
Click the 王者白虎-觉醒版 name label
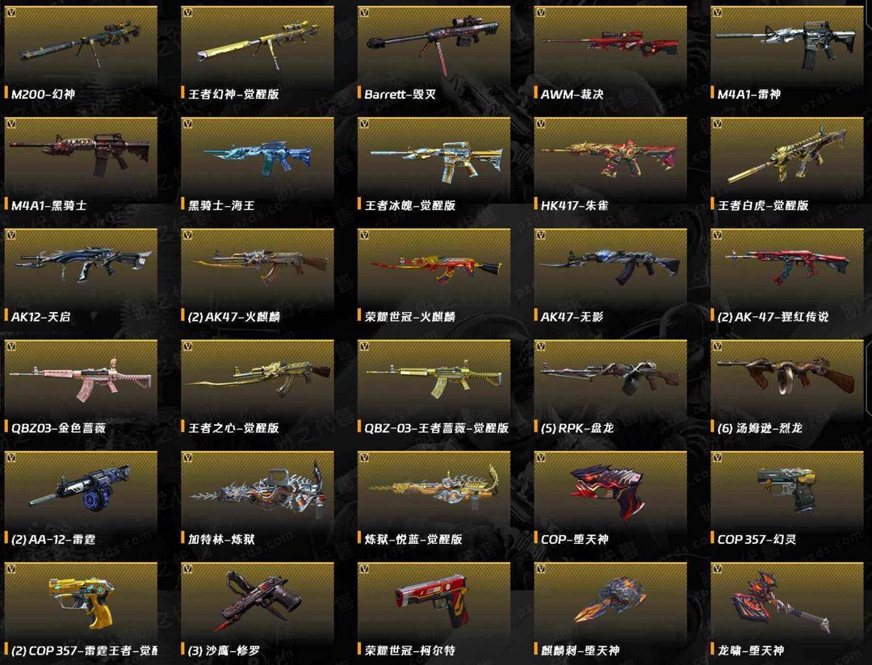tap(763, 205)
